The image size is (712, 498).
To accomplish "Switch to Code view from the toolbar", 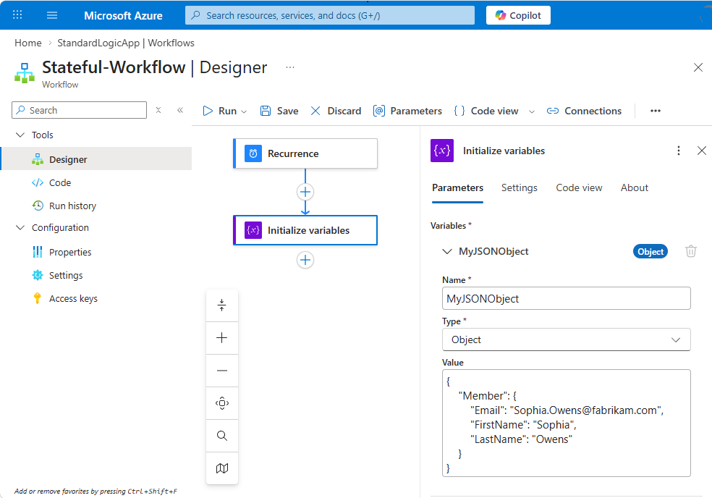I will pyautogui.click(x=486, y=111).
